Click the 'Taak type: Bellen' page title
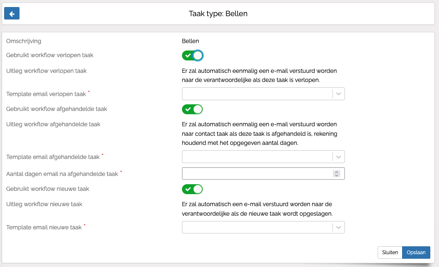Screen dimensions: 439x267 218,14
